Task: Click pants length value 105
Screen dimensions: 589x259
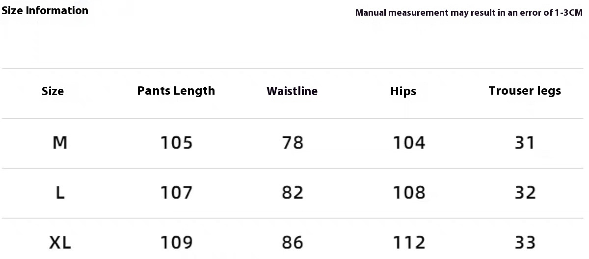Action: click(177, 143)
